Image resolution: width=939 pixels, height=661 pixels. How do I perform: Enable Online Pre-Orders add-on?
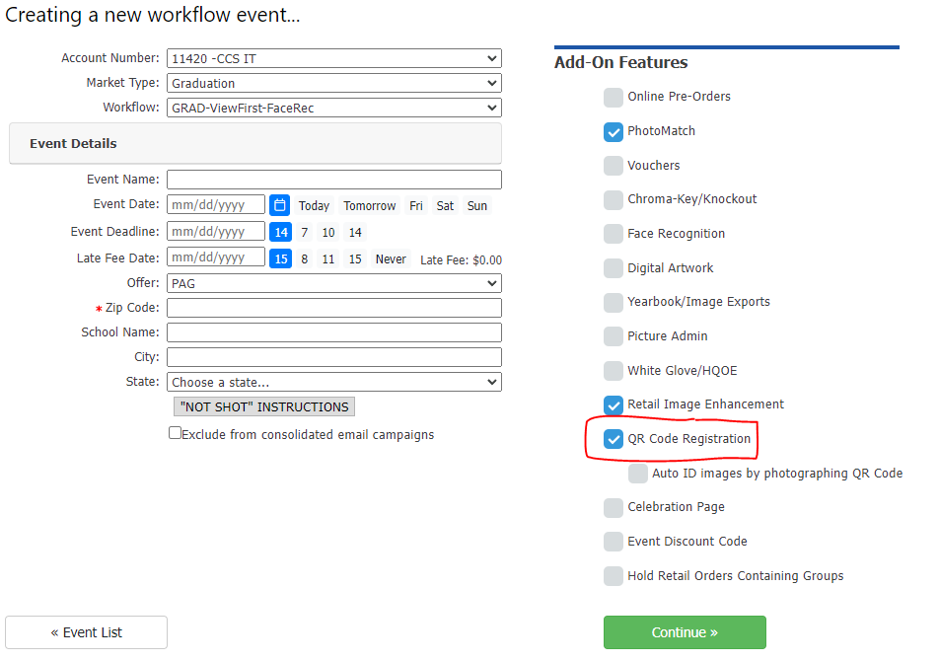pos(614,97)
